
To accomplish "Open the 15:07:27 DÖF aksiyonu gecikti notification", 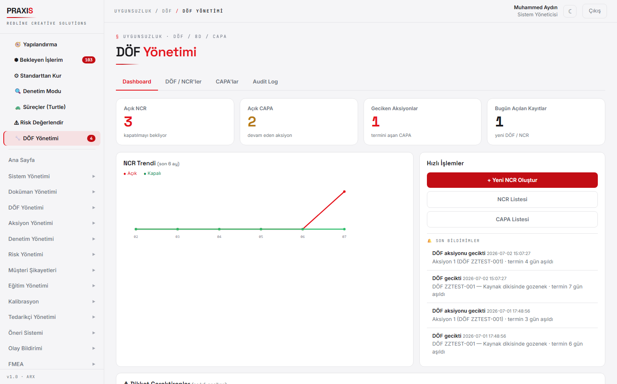I will 512,258.
